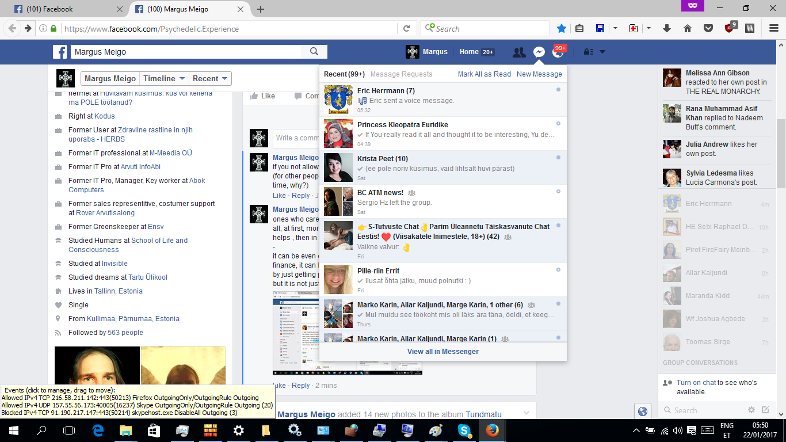Open Firefox hamburger menu

click(774, 28)
